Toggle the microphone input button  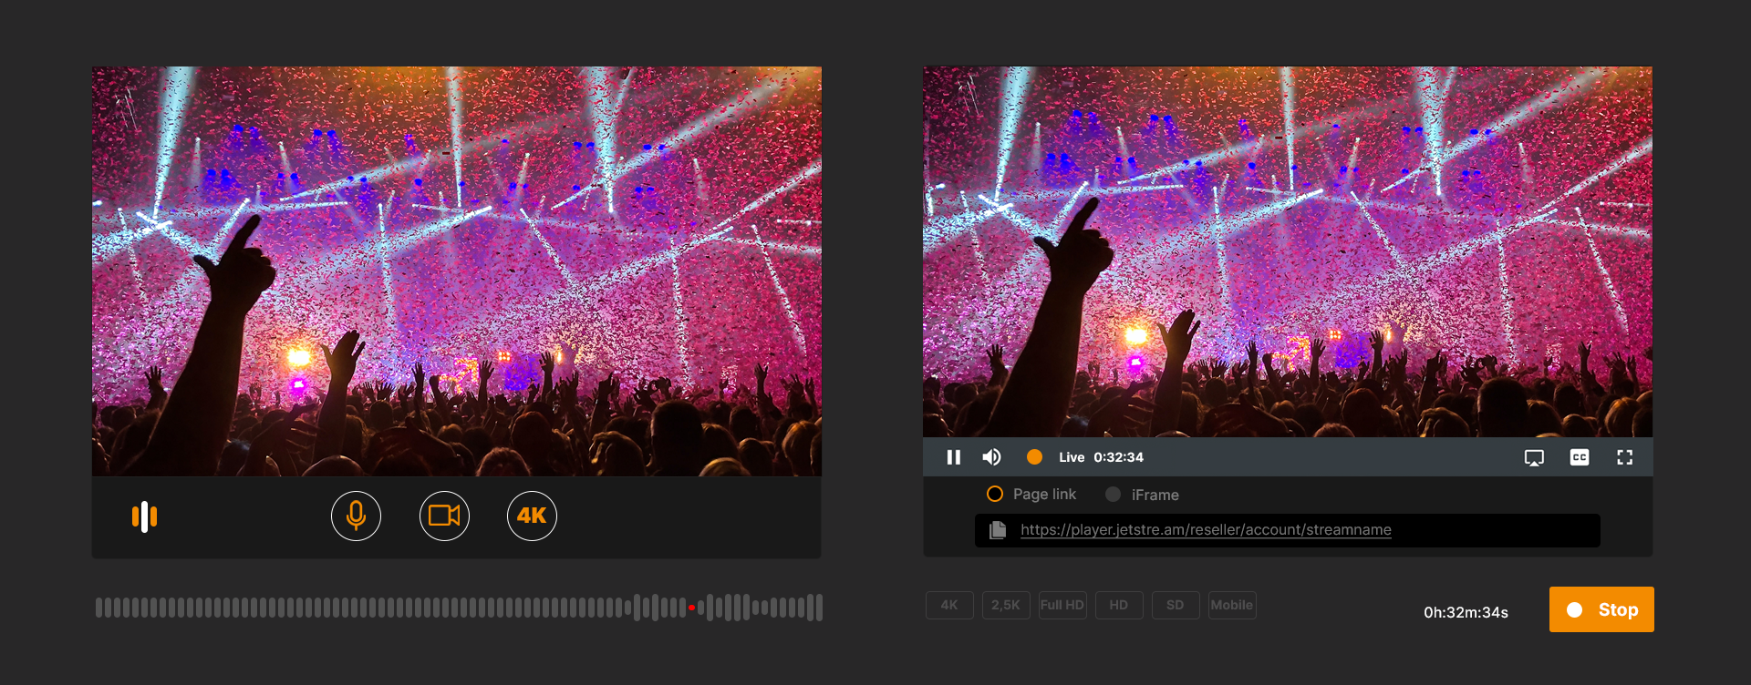click(x=356, y=516)
